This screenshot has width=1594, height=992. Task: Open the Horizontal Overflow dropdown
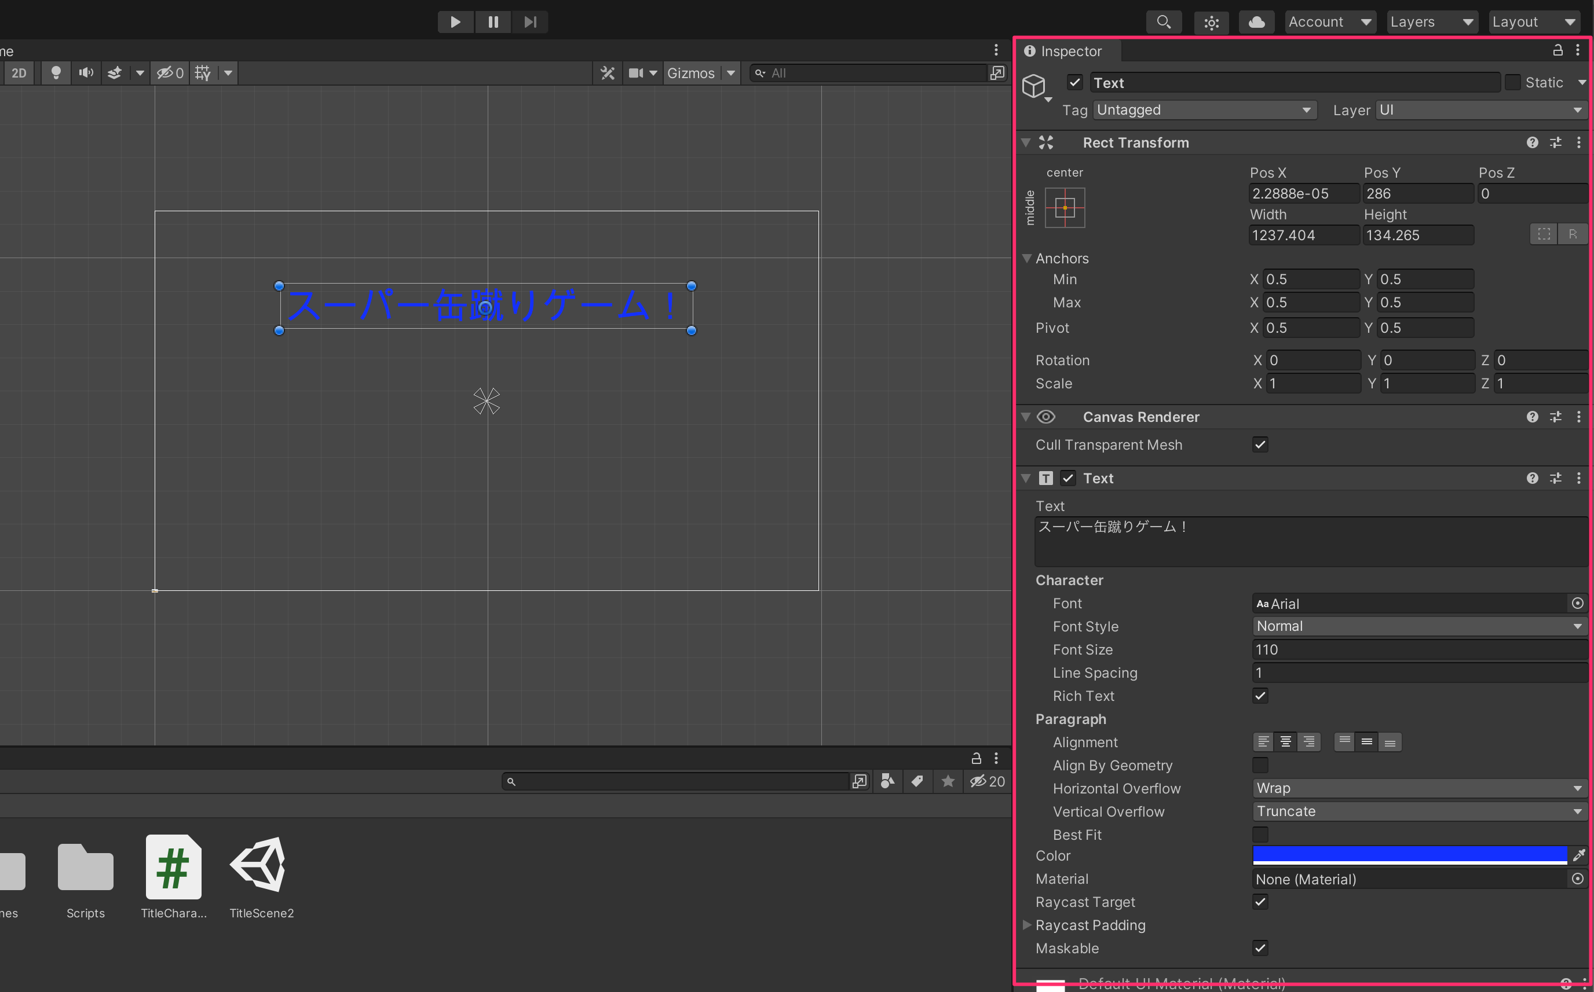point(1418,788)
